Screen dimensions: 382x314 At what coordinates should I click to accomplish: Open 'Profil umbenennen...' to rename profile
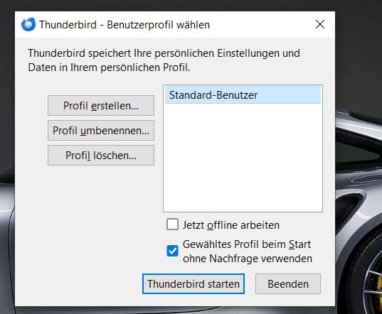coord(101,131)
